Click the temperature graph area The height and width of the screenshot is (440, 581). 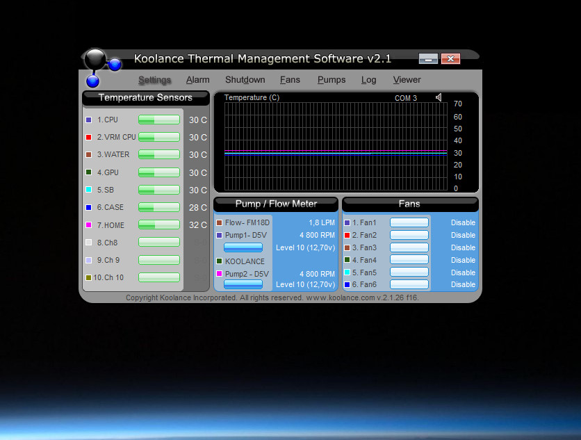click(336, 147)
